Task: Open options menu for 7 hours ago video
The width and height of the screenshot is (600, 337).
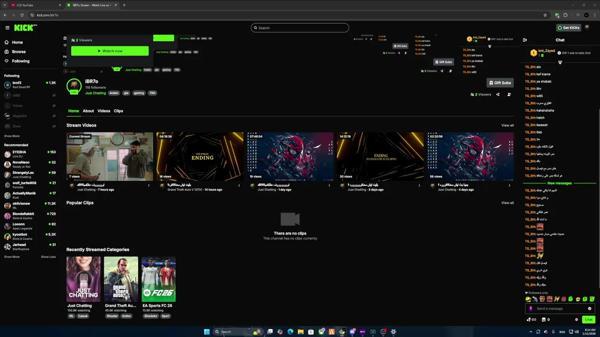Action: coord(149,185)
